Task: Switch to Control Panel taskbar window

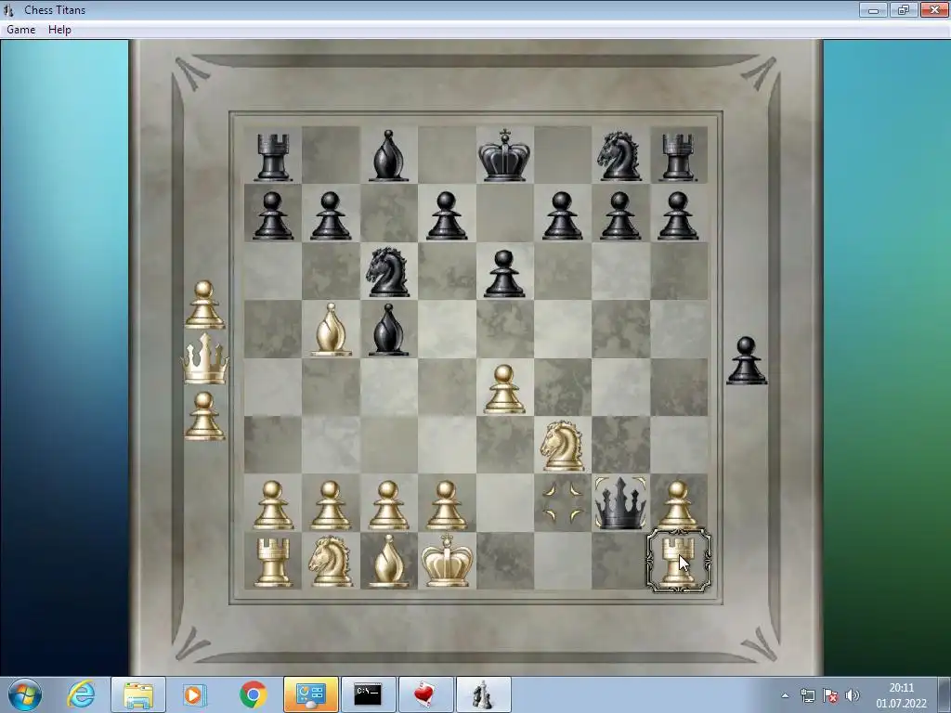Action: pyautogui.click(x=310, y=694)
